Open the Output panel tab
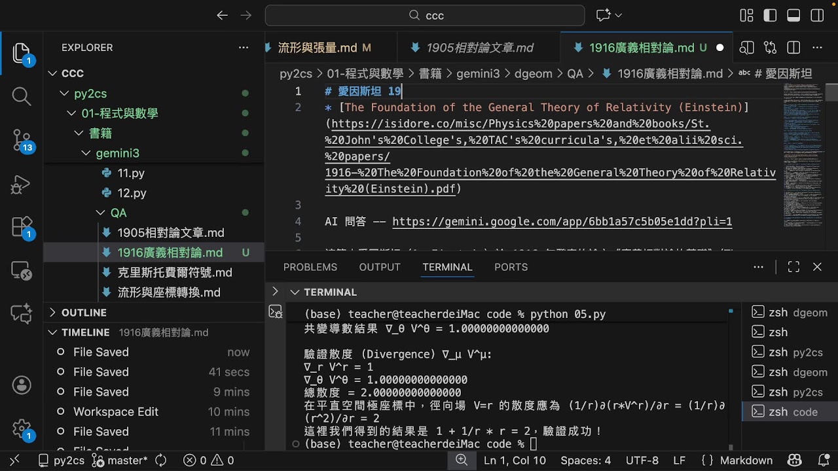The width and height of the screenshot is (838, 471). point(380,267)
